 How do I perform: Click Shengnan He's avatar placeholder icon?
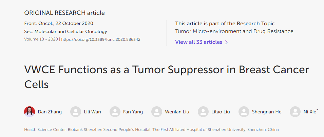[x=244, y=112]
